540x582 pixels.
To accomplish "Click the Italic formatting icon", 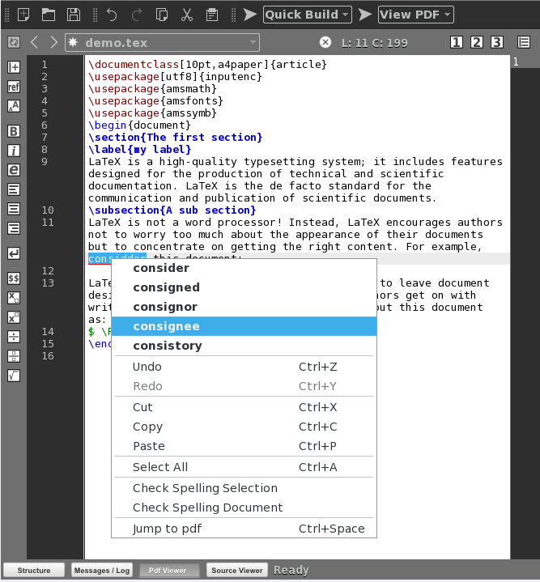I will [14, 151].
